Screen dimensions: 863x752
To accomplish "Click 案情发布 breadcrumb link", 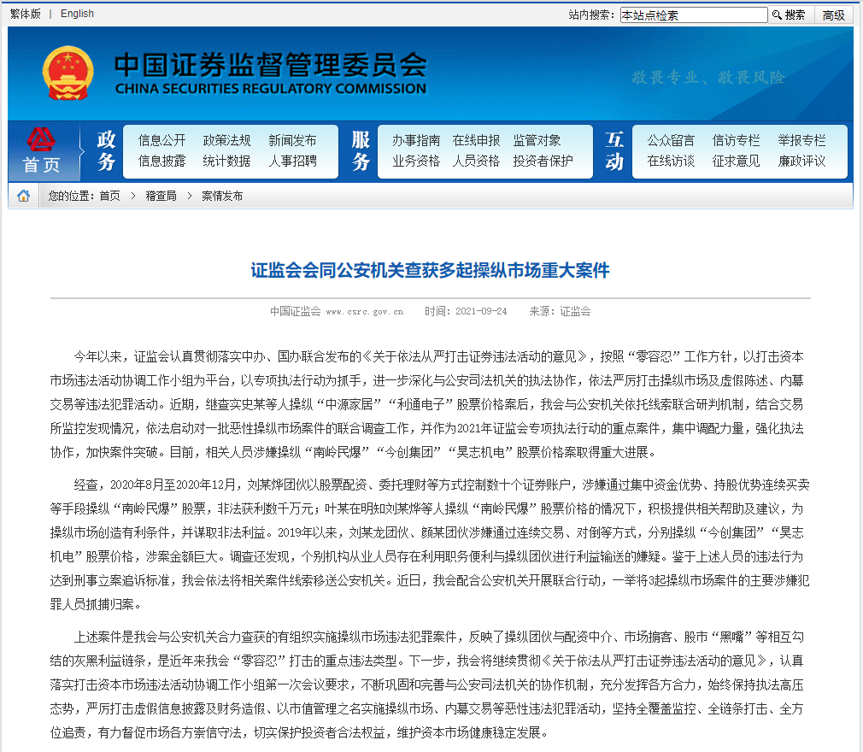I will [x=222, y=196].
